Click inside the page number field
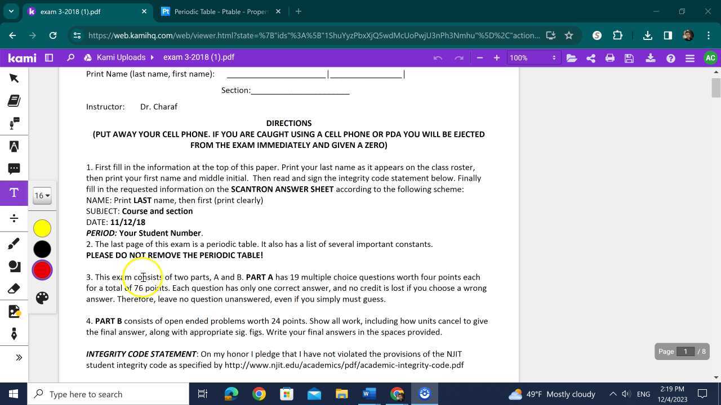This screenshot has width=721, height=405. (x=686, y=351)
